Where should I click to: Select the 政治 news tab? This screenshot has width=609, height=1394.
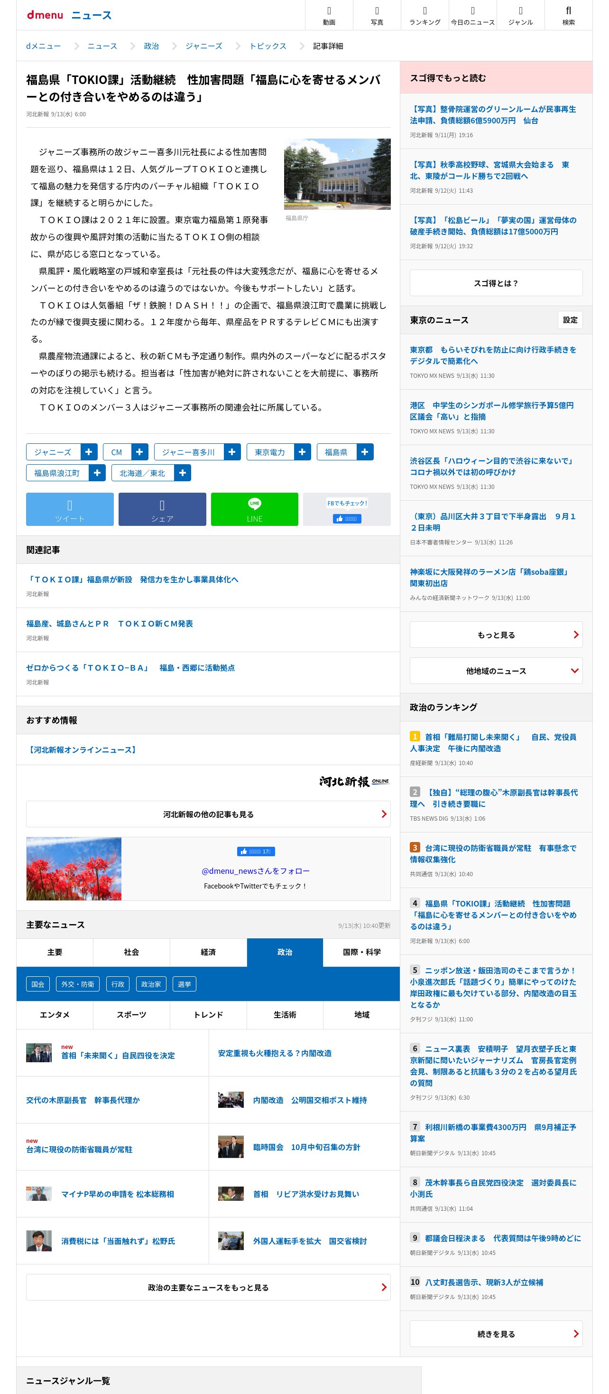[x=285, y=953]
